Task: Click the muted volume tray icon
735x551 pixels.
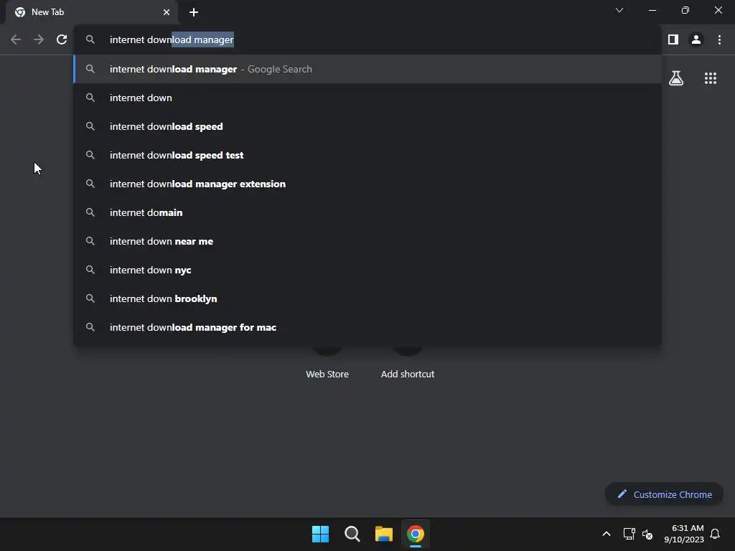Action: tap(647, 534)
